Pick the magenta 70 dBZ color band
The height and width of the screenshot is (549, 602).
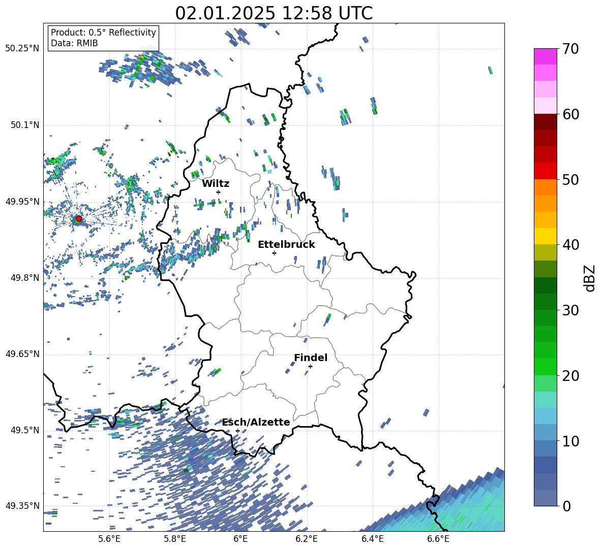(x=545, y=56)
